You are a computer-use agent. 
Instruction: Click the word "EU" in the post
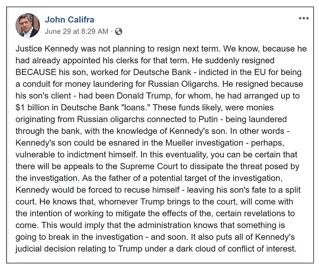[260, 72]
